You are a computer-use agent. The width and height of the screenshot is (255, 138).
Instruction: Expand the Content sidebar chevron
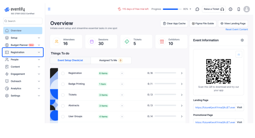pyautogui.click(x=39, y=67)
